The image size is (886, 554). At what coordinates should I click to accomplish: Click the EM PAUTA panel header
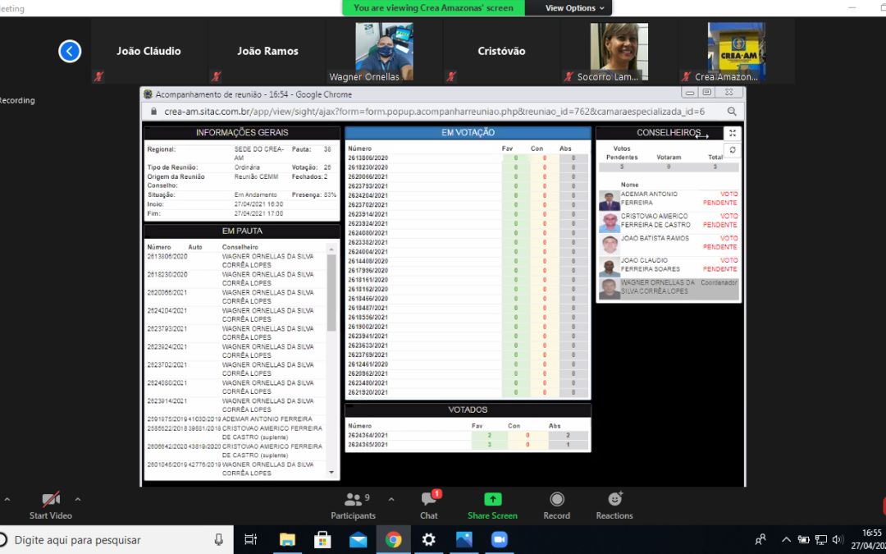pos(242,231)
